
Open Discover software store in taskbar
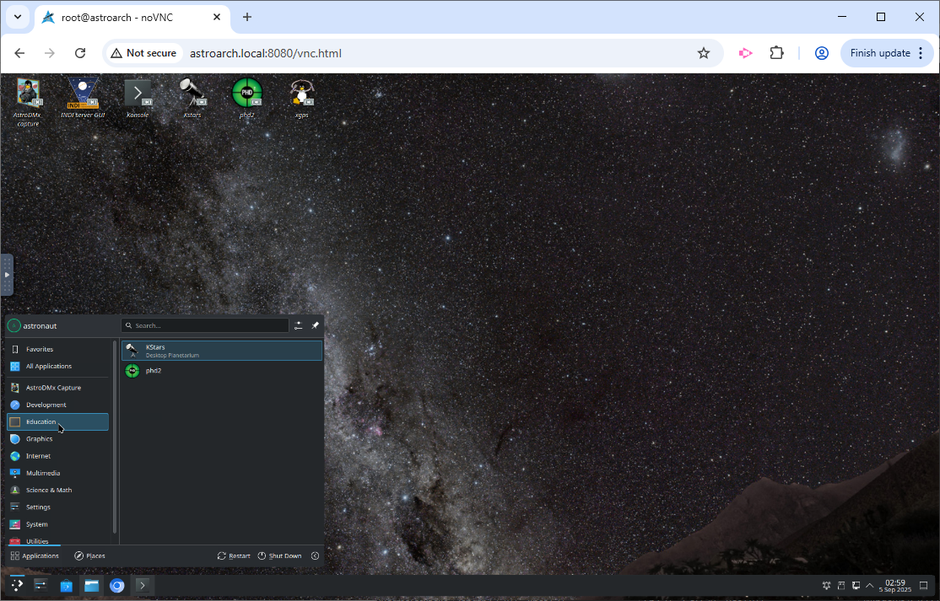coord(66,585)
